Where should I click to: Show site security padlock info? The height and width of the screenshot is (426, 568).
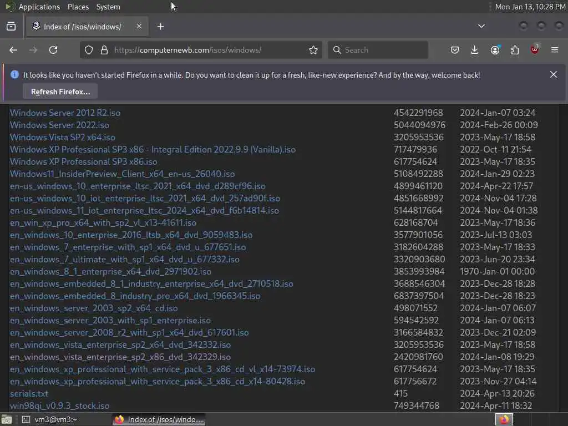pos(104,50)
